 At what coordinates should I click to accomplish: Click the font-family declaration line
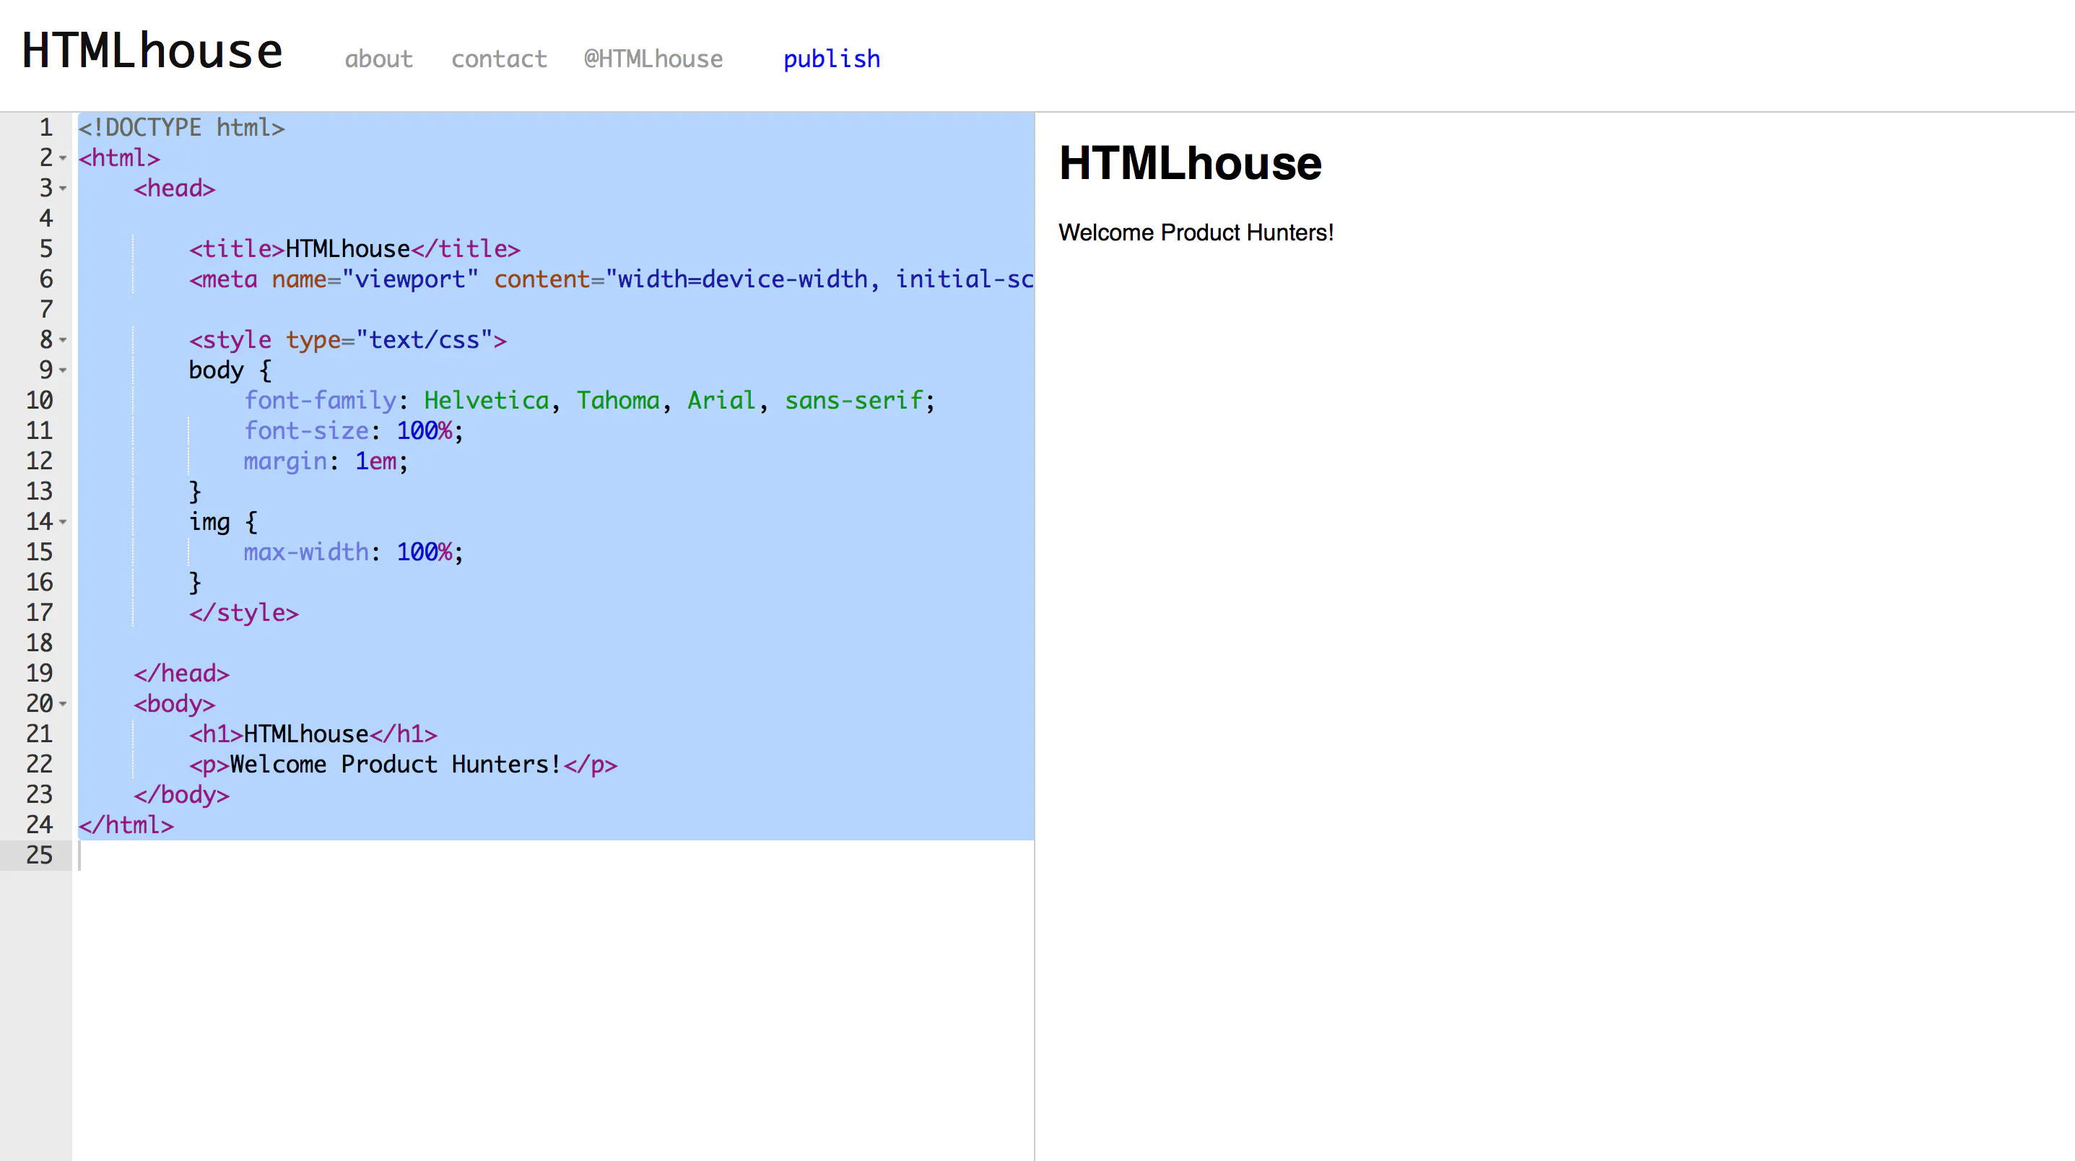590,401
